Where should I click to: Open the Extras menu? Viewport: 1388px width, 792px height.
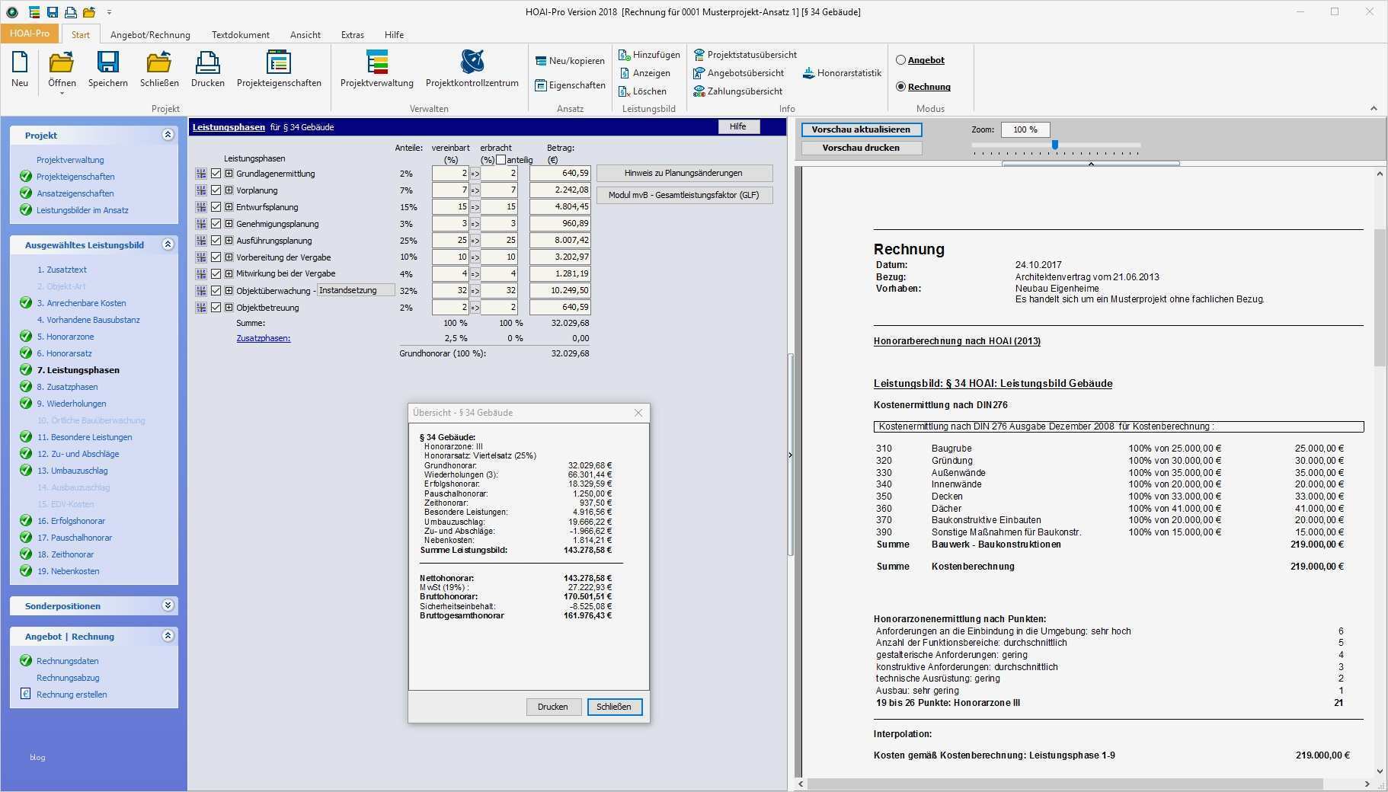352,34
